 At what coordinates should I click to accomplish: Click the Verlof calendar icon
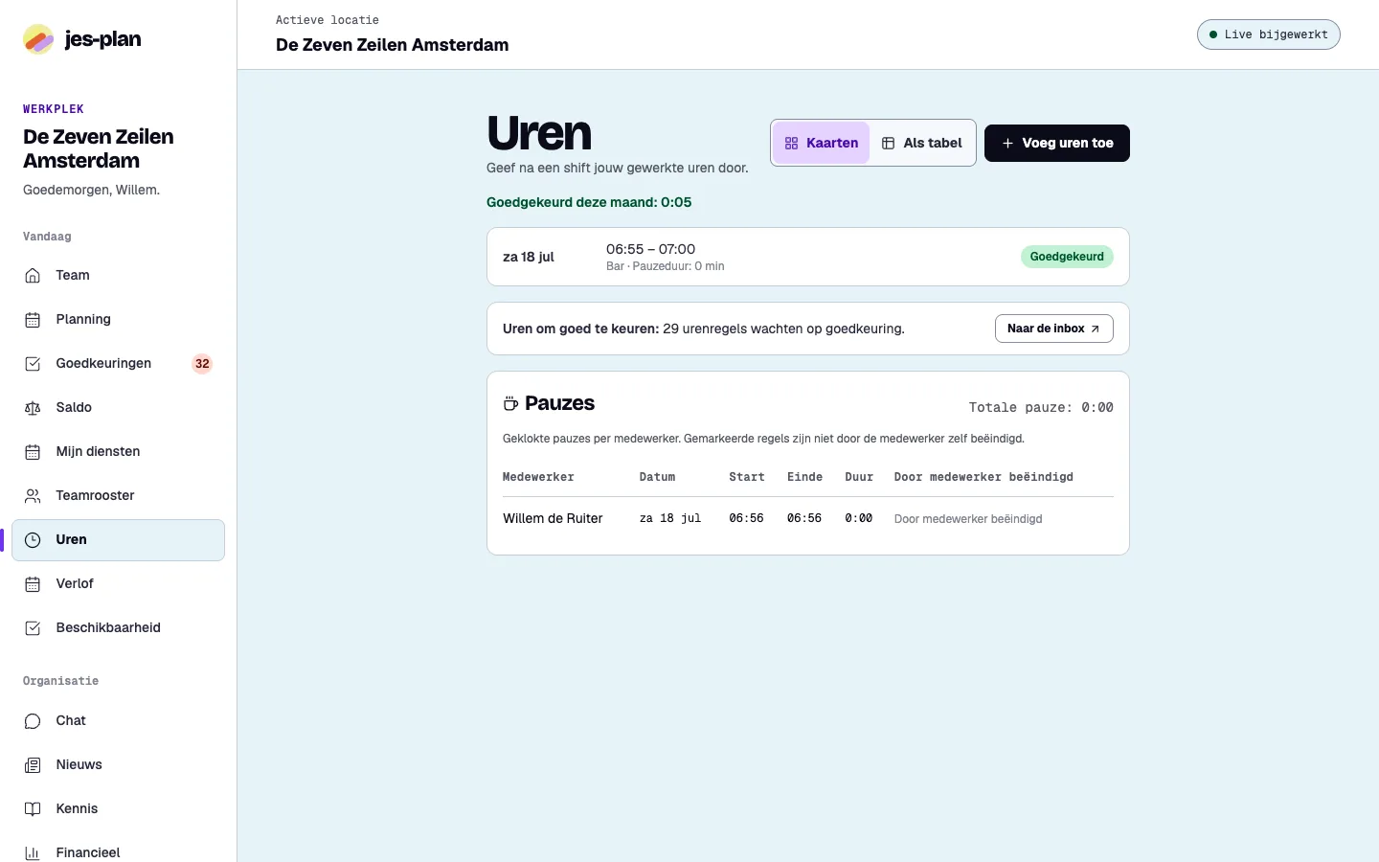point(33,584)
